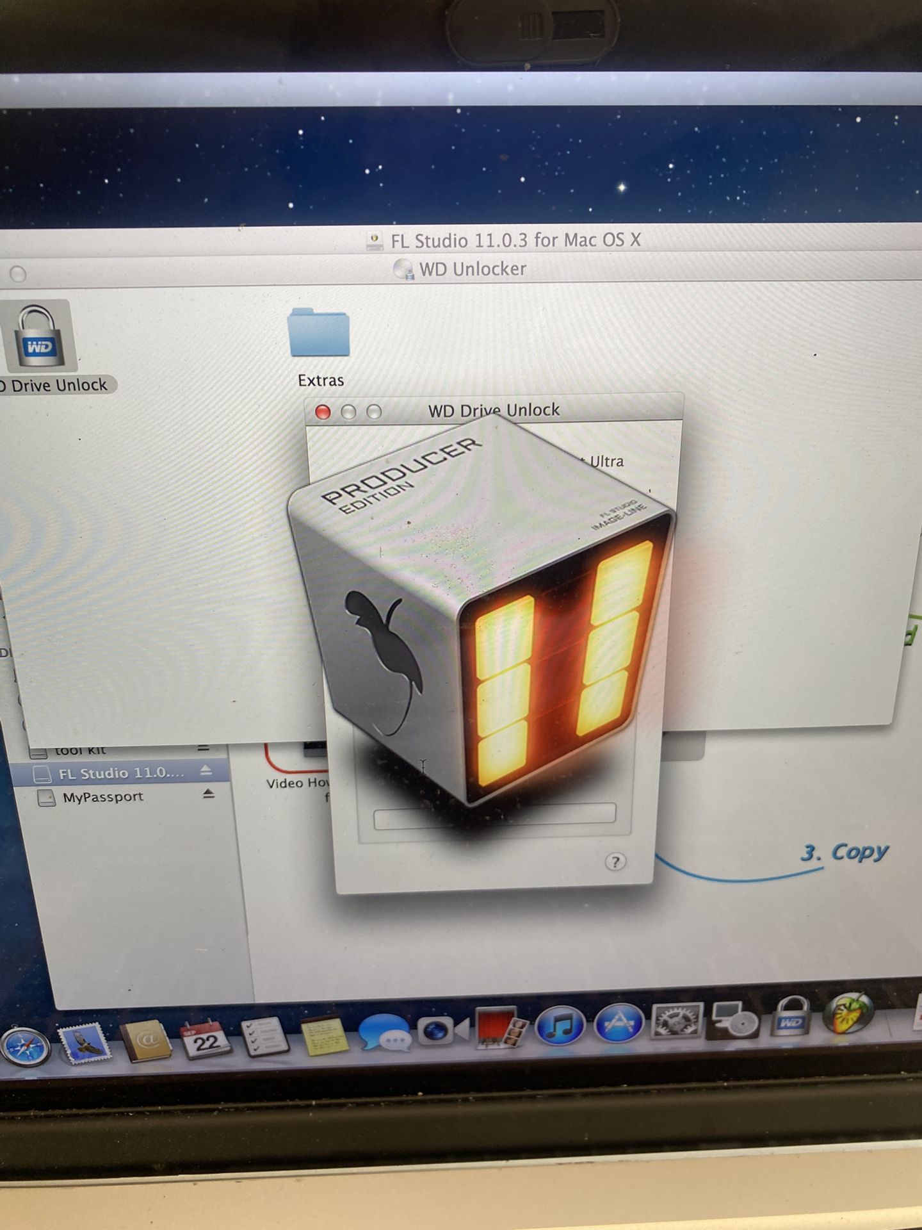Open Calendar showing 22 in dock
The height and width of the screenshot is (1230, 922).
point(206,1038)
